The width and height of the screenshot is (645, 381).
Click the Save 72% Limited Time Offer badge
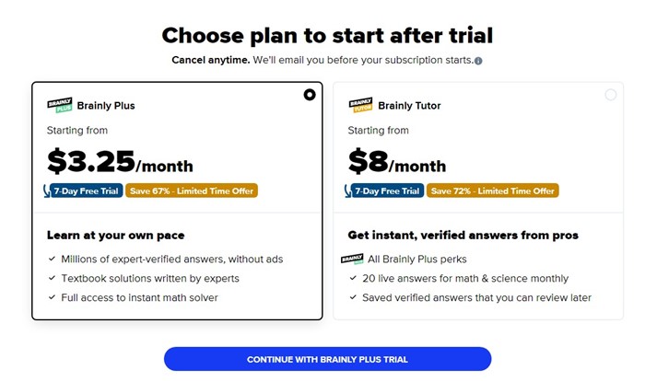(x=493, y=190)
